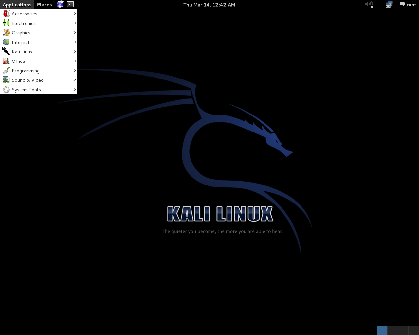This screenshot has width=419, height=335.
Task: Launch the Iceweasel web browser from the panel
Action: coord(60,4)
